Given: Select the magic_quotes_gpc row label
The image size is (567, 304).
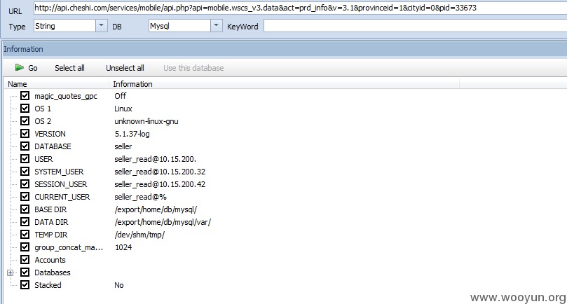Looking at the screenshot, I should click(66, 96).
